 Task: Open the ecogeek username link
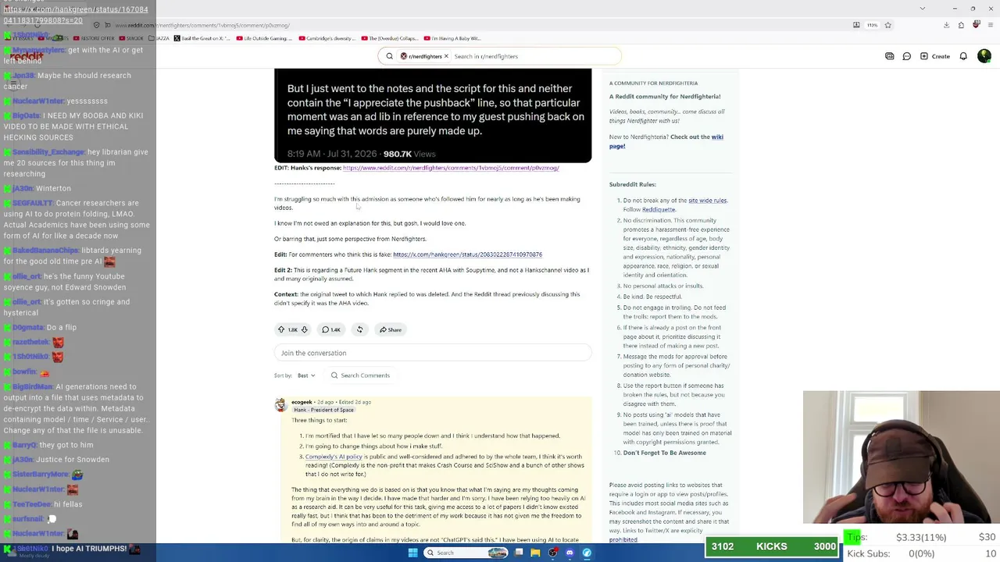(x=302, y=402)
